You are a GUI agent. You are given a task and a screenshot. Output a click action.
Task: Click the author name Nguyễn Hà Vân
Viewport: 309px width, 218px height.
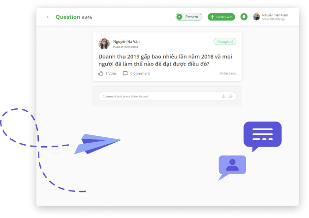[x=126, y=41]
